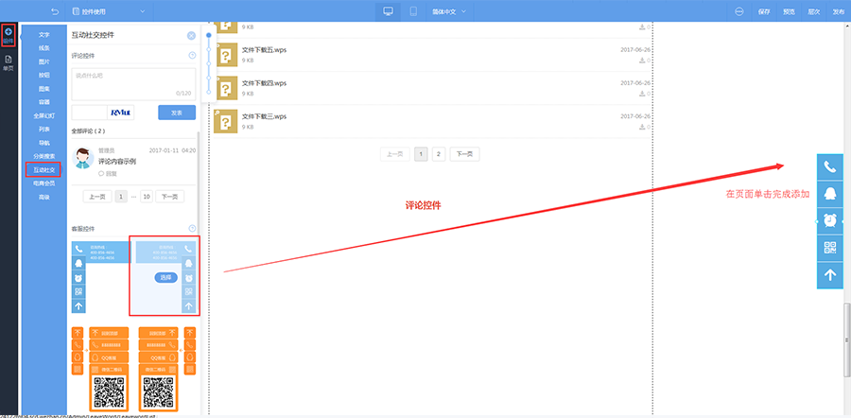851x418 pixels.
Task: Click the 保存 save button
Action: tap(764, 10)
